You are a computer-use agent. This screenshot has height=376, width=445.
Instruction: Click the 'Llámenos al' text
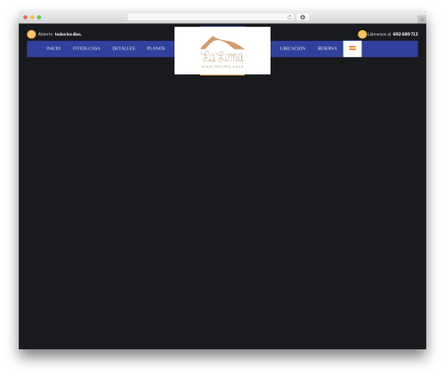click(379, 34)
